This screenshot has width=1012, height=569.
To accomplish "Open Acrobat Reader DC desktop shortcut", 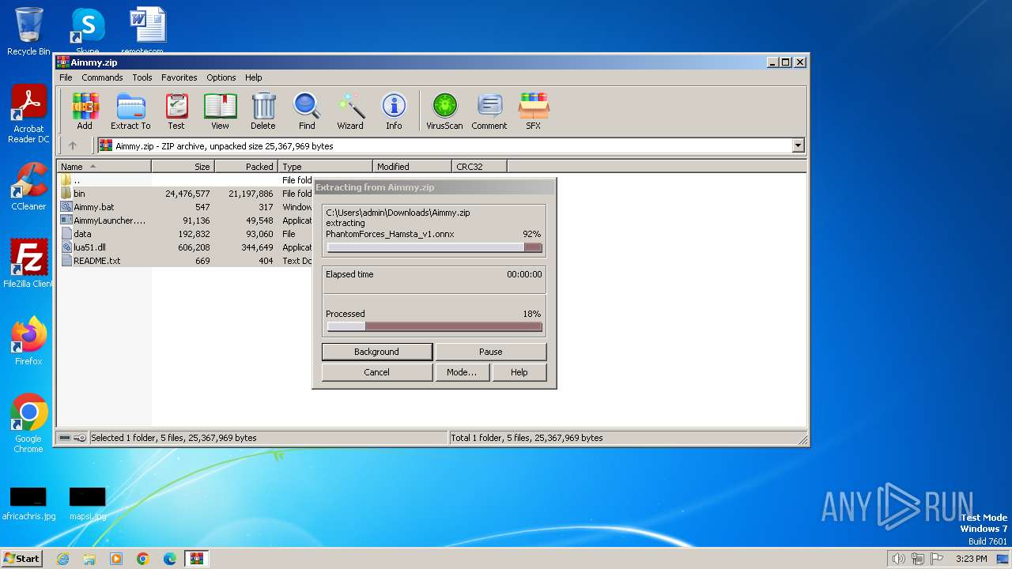I will [x=28, y=114].
